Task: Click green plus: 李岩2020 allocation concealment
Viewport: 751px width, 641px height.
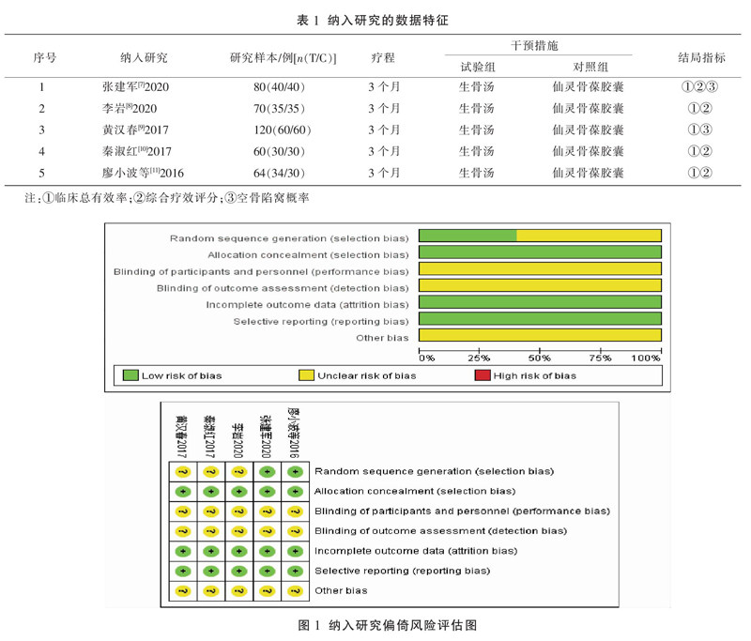Action: [x=239, y=492]
